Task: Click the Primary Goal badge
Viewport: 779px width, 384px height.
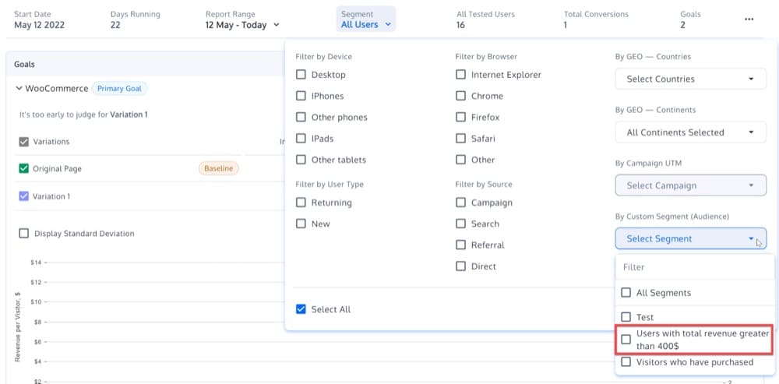Action: click(x=119, y=89)
